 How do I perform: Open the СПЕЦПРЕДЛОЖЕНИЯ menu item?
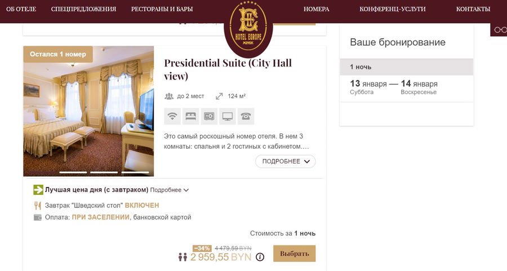(83, 9)
